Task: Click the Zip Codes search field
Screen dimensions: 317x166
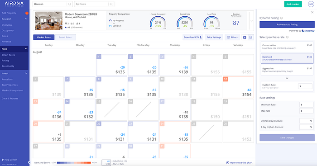Action: [94, 4]
